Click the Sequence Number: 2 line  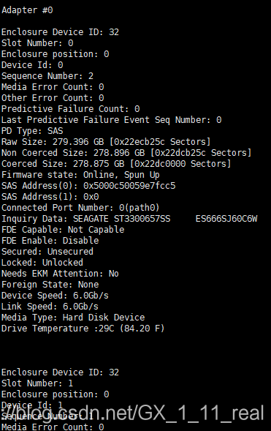click(47, 76)
